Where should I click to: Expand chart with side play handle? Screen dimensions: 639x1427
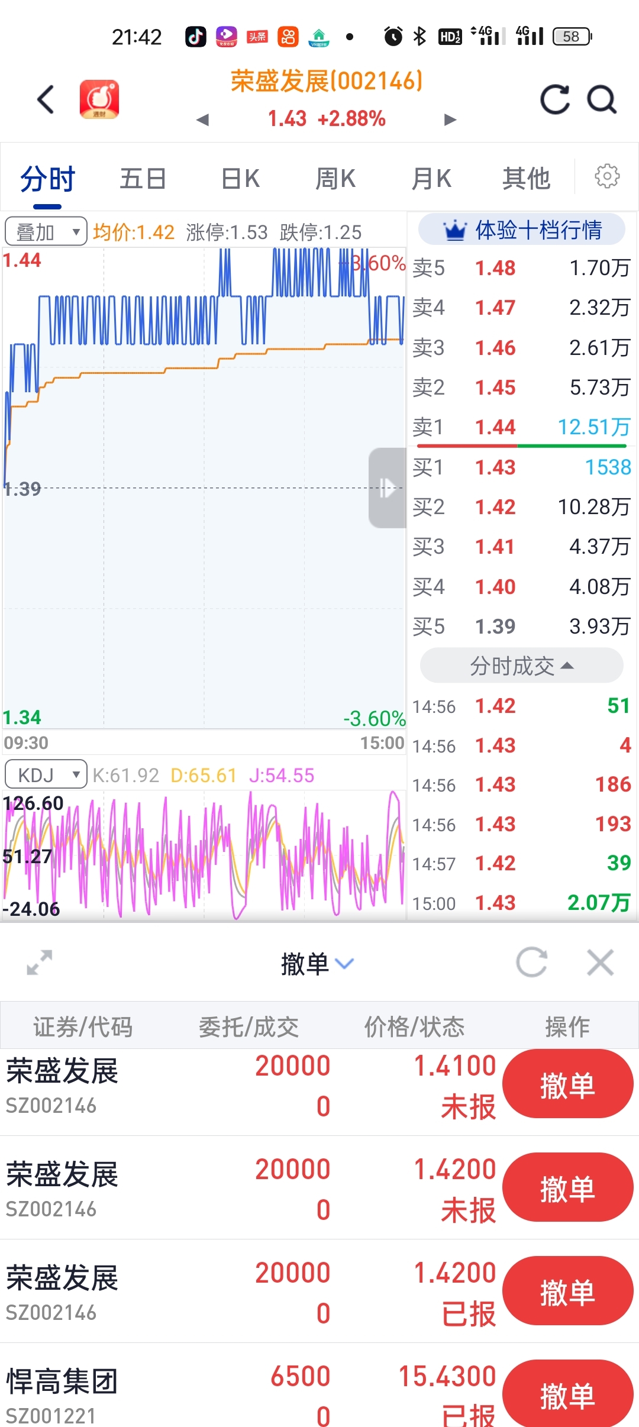click(387, 488)
